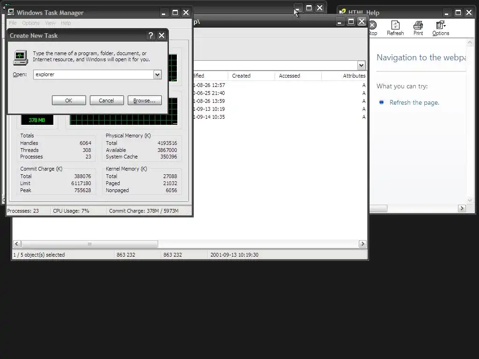This screenshot has width=479, height=359.
Task: Click the 378 MB memory usage readout
Action: (x=37, y=120)
